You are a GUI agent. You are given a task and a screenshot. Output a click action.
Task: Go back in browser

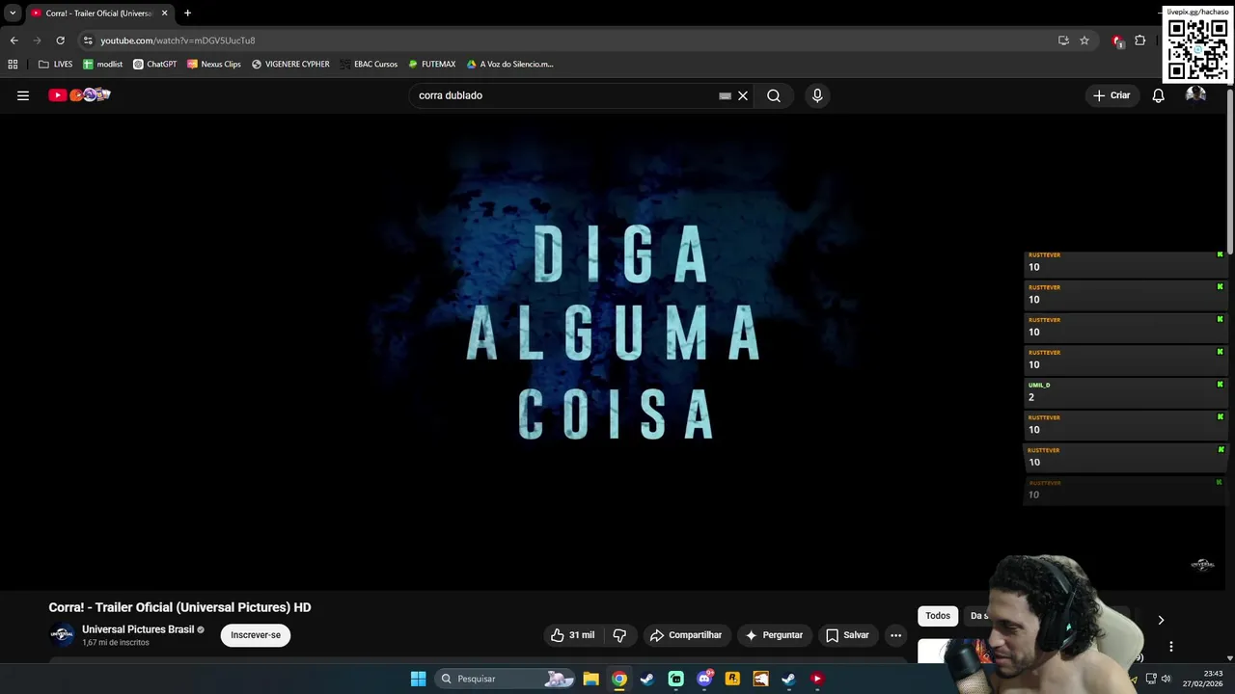pos(14,40)
